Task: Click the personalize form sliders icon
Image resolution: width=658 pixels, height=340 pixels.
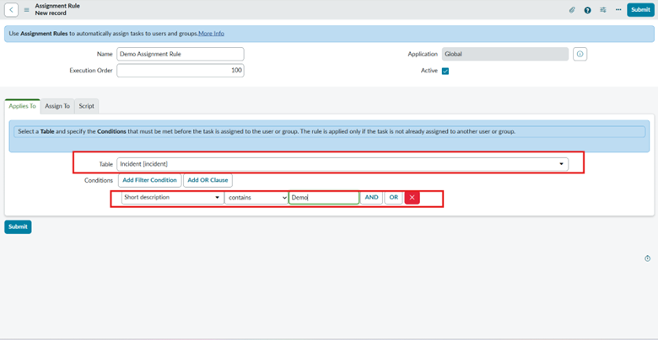Action: (603, 10)
